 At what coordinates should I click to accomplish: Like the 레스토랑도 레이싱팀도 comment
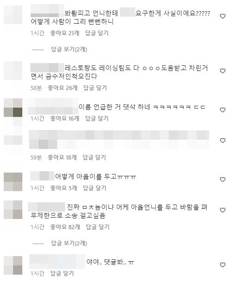pyautogui.click(x=223, y=71)
